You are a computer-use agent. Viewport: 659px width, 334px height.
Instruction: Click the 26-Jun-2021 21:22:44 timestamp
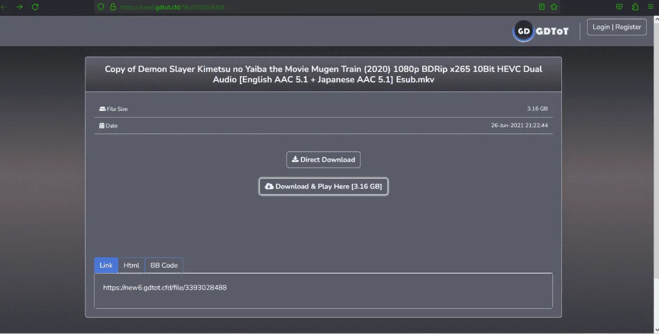pyautogui.click(x=519, y=126)
